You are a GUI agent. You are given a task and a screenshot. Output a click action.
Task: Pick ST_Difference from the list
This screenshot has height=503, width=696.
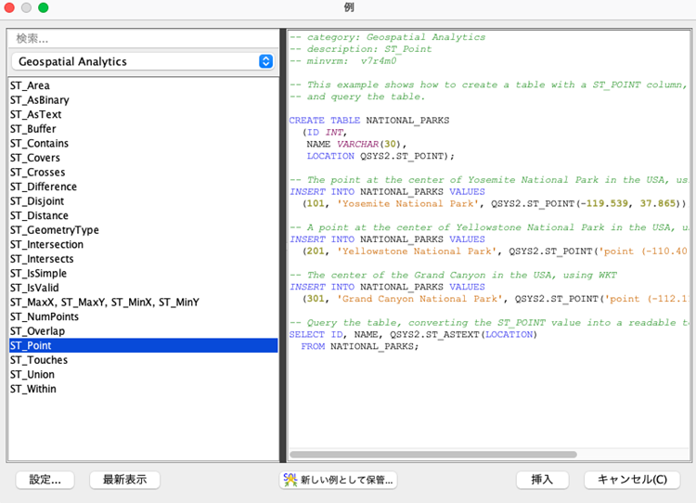(43, 187)
